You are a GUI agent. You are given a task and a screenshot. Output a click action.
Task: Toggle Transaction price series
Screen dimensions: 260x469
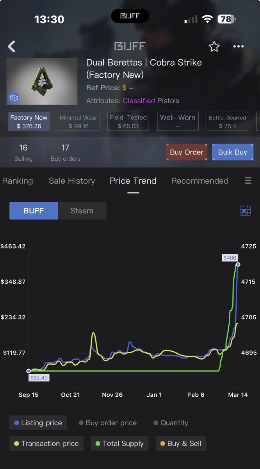pos(46,444)
